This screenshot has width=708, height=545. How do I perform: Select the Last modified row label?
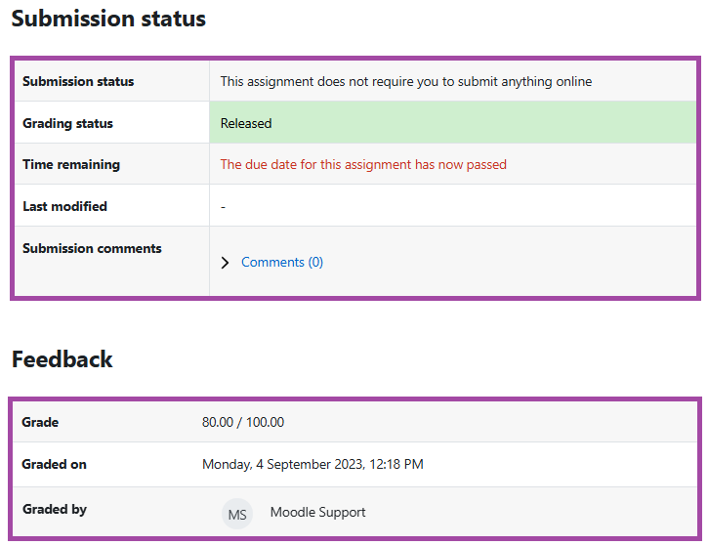tap(65, 206)
